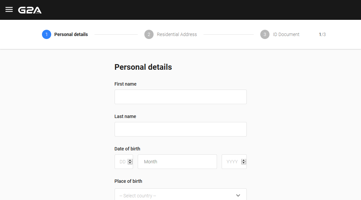Viewport: 361px width, 200px height.
Task: Go to ID Document step
Action: pos(286,34)
